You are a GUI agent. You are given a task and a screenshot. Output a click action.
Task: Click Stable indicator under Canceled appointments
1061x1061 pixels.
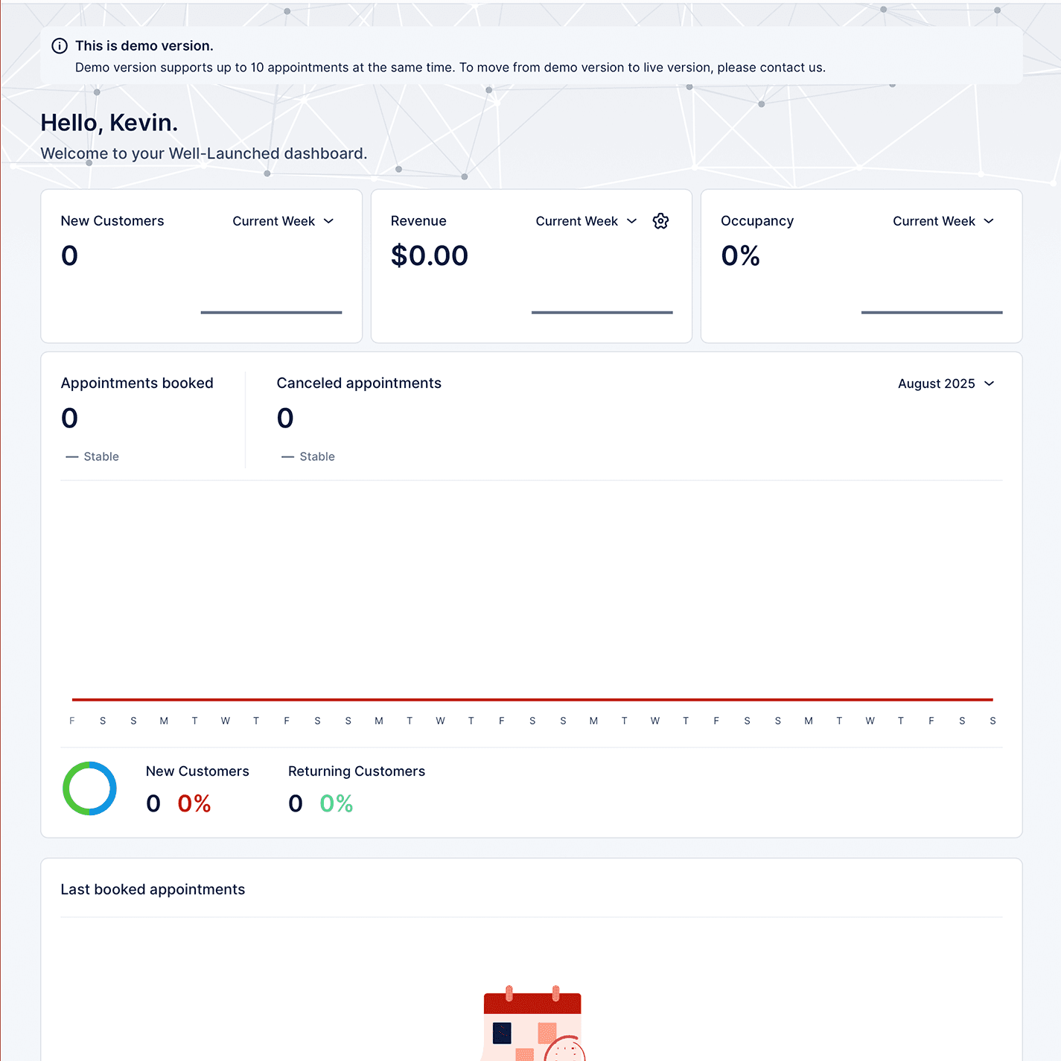coord(308,456)
